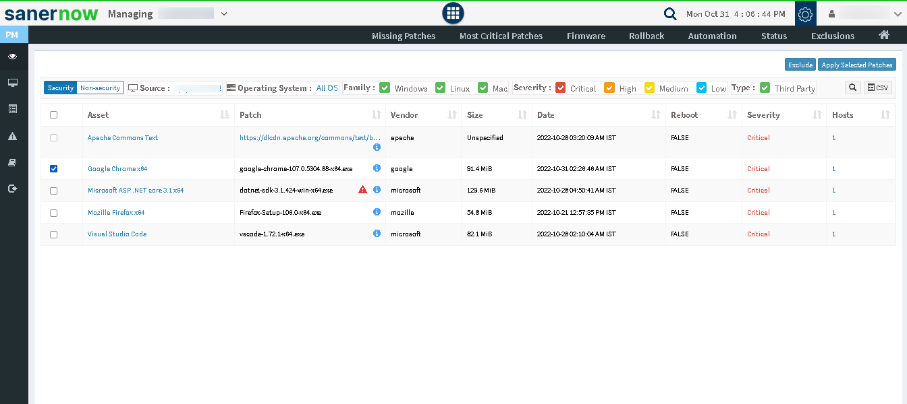
Task: Toggle the select-all header checkbox
Action: 54,115
